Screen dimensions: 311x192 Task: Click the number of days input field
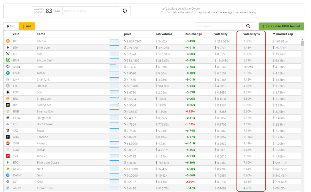(91, 11)
